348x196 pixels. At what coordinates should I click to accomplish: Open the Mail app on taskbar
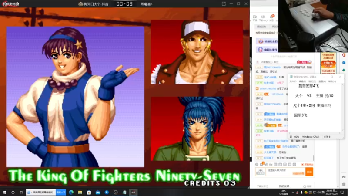[98, 193]
